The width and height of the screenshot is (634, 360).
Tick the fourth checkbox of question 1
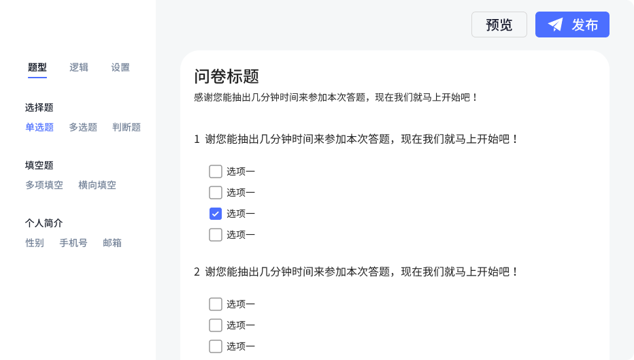click(x=216, y=235)
